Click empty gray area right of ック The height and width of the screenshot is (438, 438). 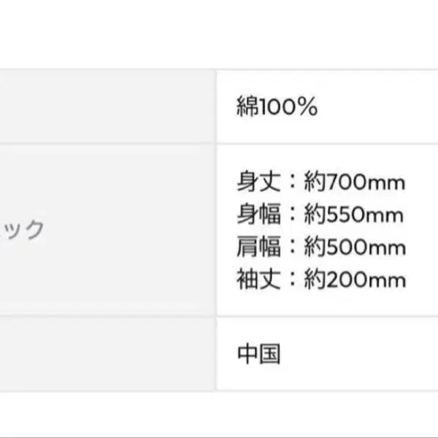click(x=128, y=230)
